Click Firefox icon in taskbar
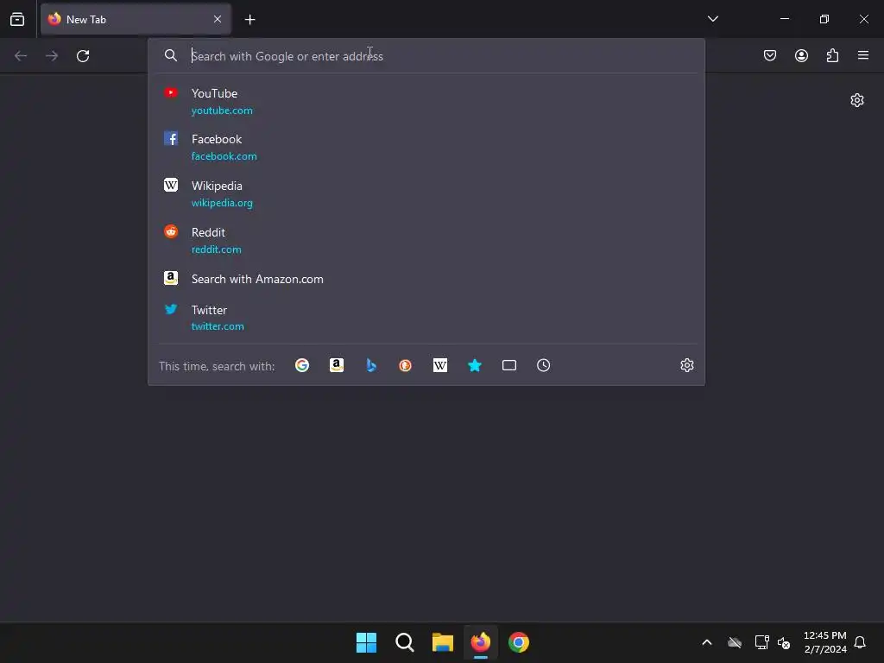This screenshot has width=884, height=663. (480, 642)
